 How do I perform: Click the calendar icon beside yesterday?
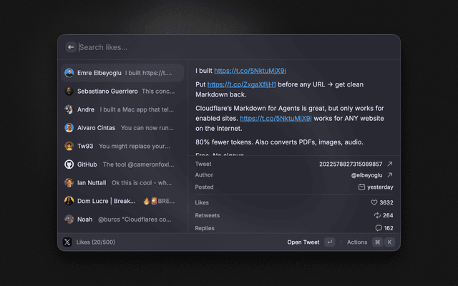(x=362, y=187)
